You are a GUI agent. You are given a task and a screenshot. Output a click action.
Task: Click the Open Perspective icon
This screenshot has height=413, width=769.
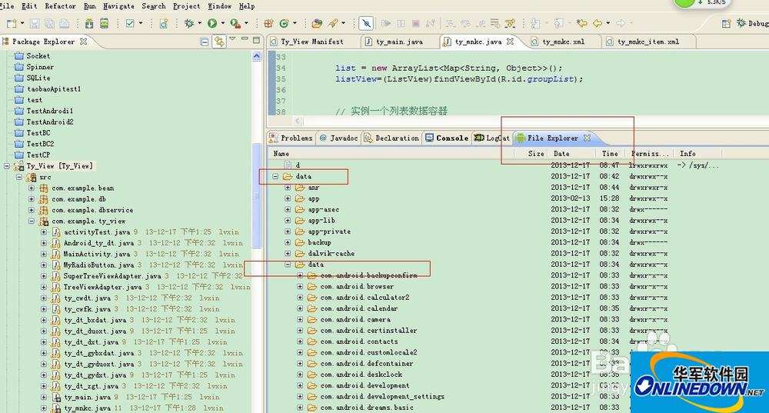click(727, 23)
